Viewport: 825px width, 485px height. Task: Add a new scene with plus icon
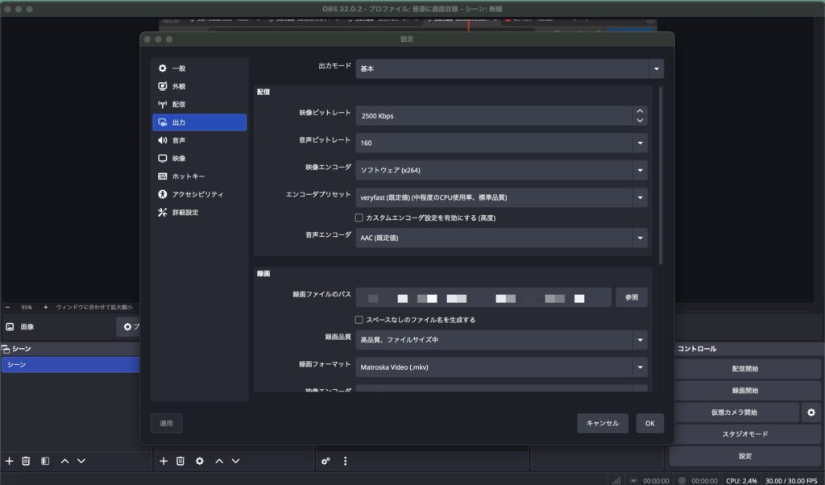[10, 461]
